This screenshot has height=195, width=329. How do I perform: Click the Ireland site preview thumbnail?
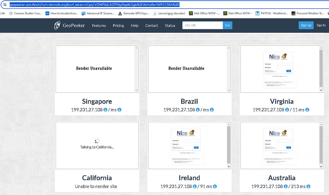tap(187, 146)
